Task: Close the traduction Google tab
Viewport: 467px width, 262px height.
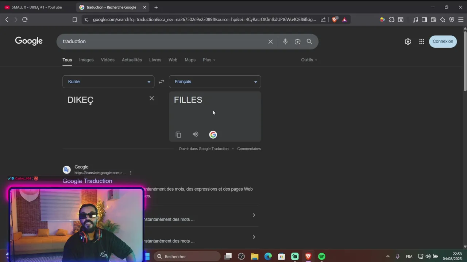Action: 144,7
